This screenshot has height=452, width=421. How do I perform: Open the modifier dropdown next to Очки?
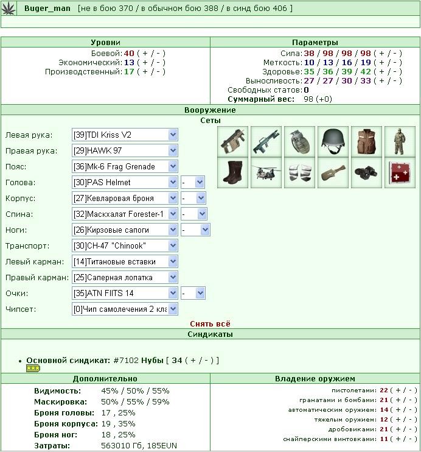(x=193, y=293)
